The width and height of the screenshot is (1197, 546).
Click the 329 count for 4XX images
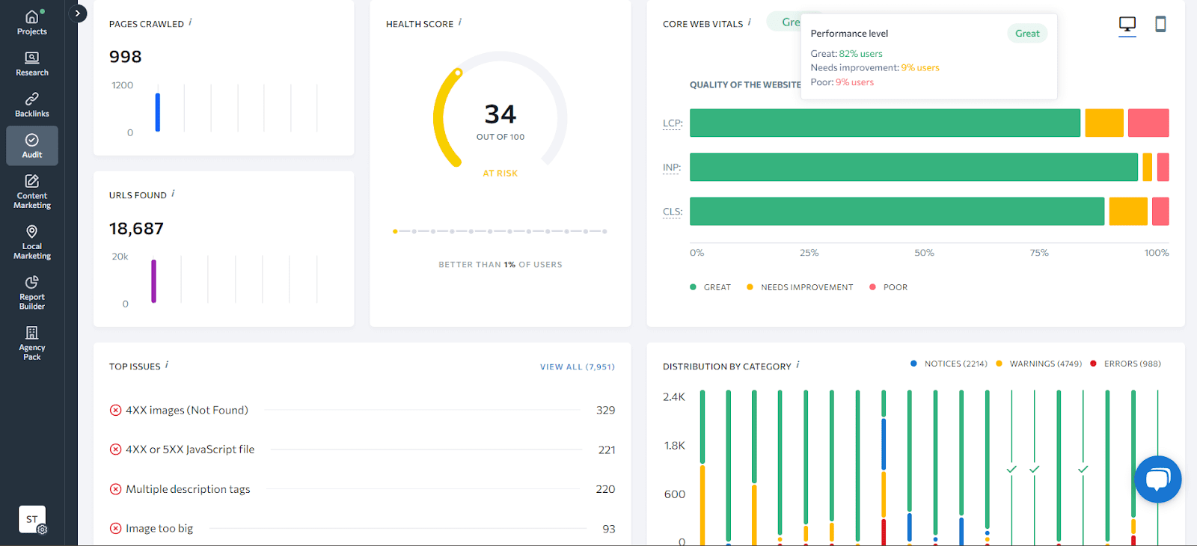(x=606, y=410)
